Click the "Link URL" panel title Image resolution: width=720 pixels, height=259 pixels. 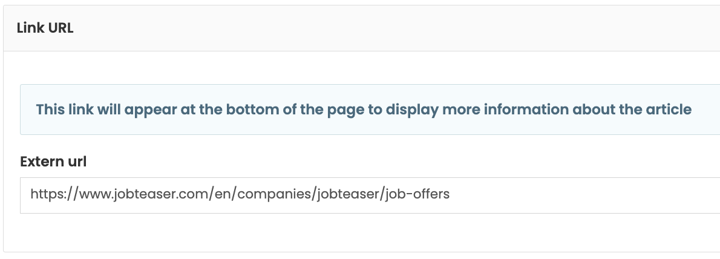pos(45,28)
